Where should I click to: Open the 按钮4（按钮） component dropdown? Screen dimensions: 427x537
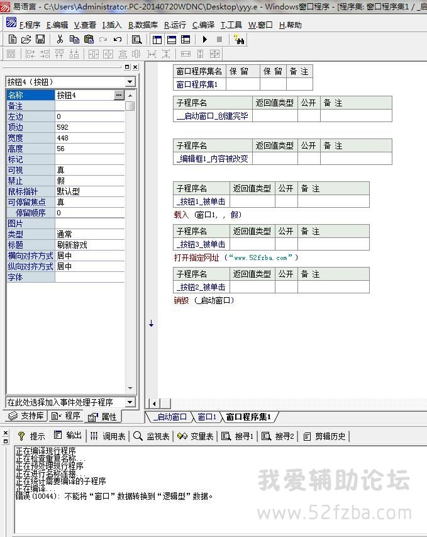point(130,82)
